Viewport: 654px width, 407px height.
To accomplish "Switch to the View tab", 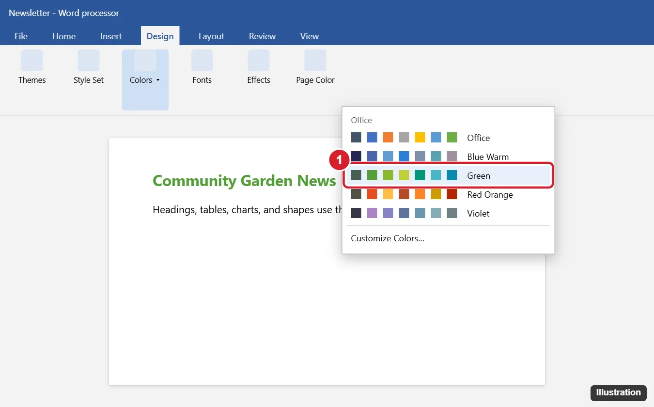I will [309, 36].
